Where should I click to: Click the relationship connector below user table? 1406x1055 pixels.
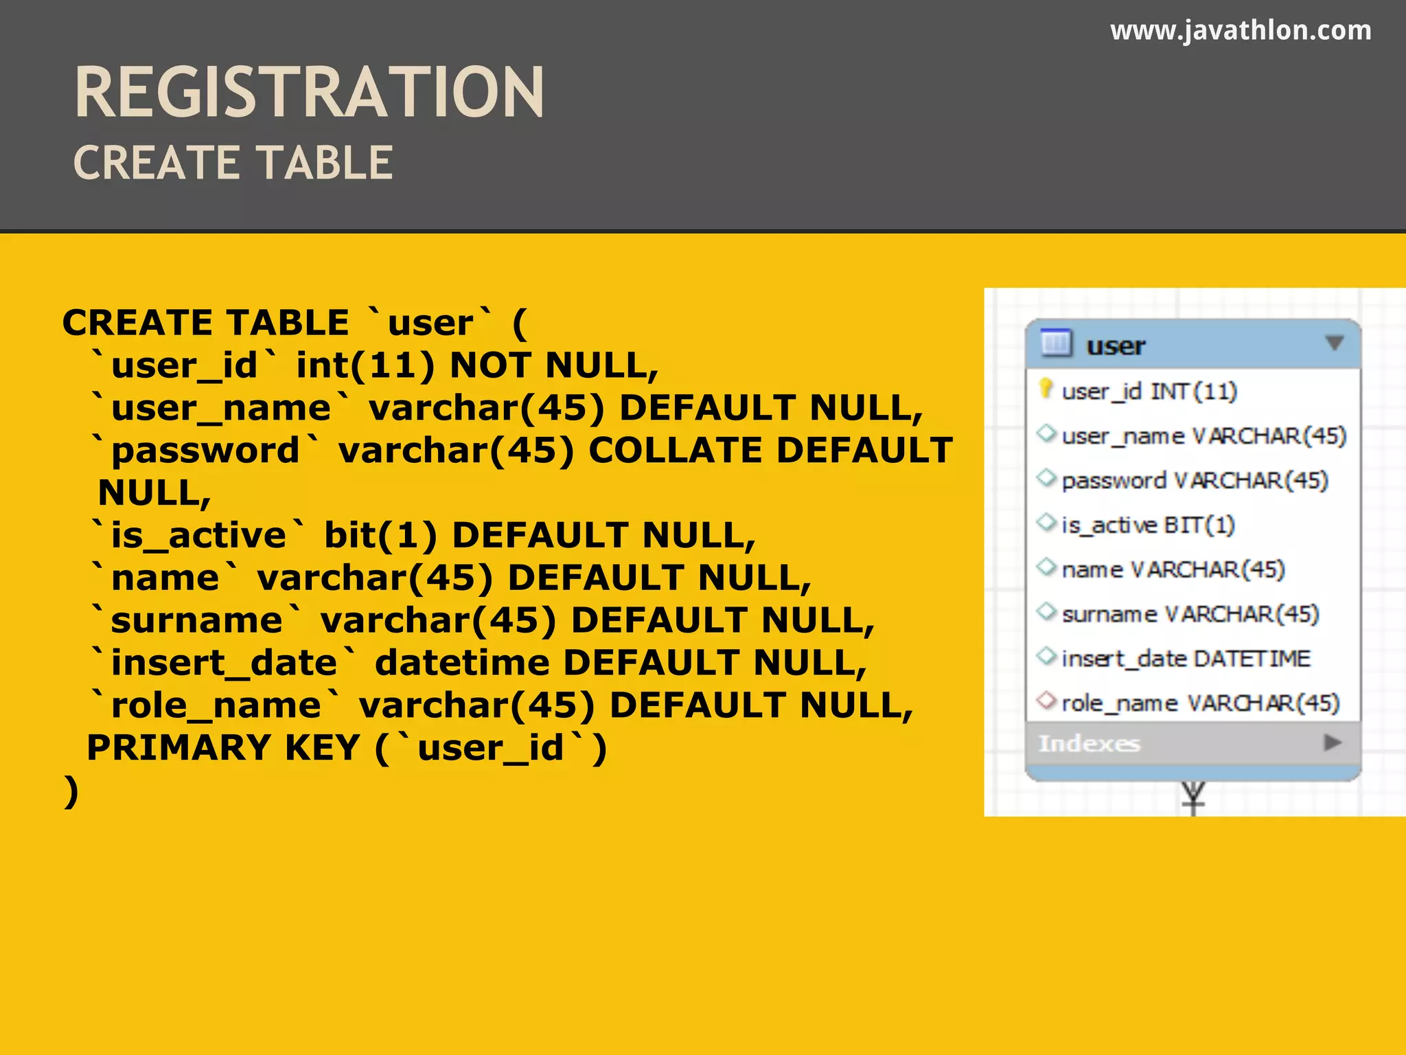pos(1193,798)
